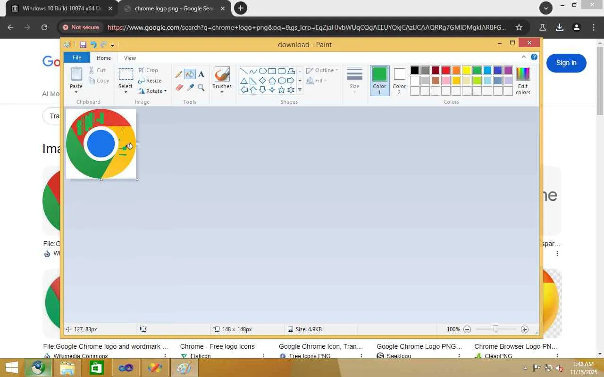Viewport: 604px width, 377px height.
Task: Switch to the Windows 10 Build 10074 Chrome tab
Action: click(x=62, y=8)
